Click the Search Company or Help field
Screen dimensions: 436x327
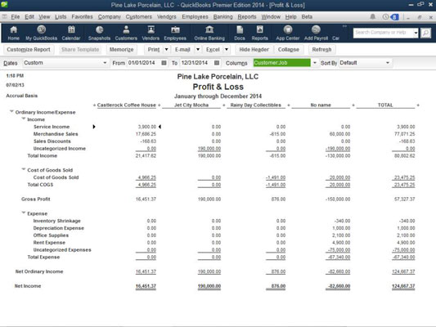coord(383,33)
